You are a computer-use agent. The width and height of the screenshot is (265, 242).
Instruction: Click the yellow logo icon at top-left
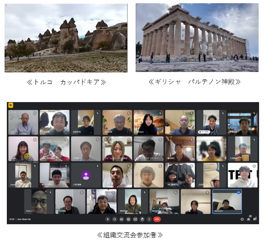coord(11,105)
